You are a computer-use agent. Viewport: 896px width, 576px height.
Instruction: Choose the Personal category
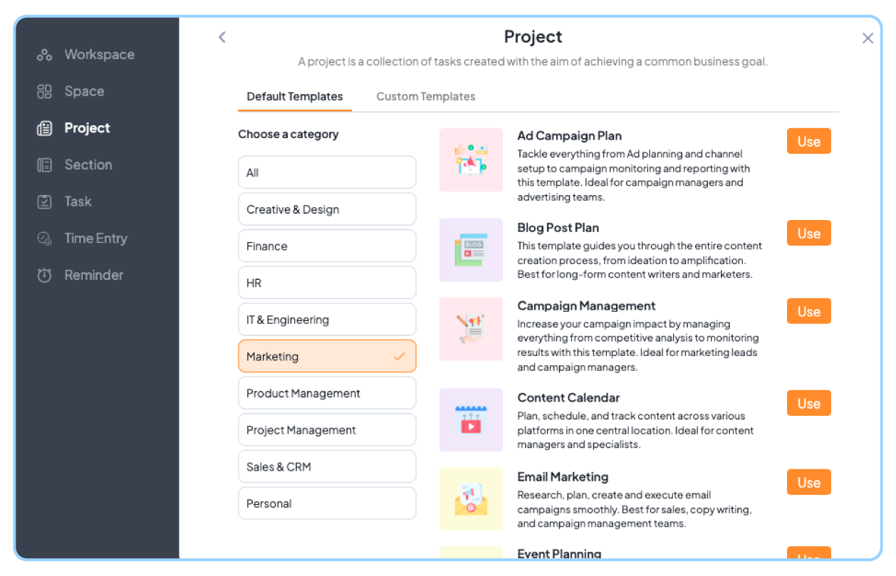pos(327,503)
